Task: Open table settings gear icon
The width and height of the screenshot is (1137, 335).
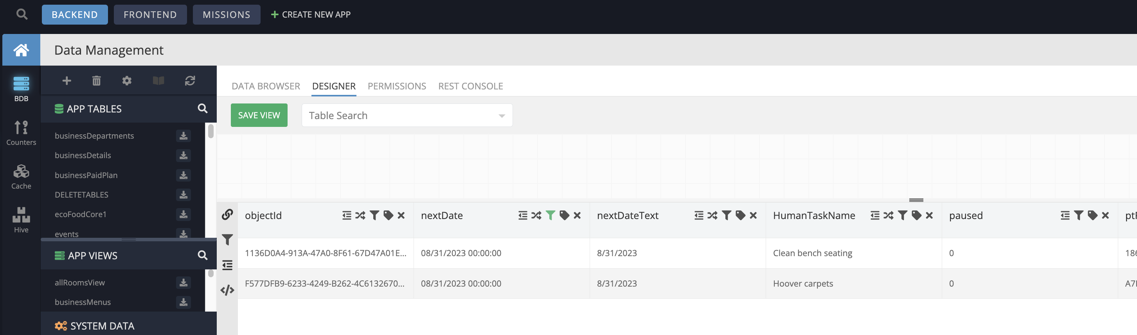Action: [127, 80]
